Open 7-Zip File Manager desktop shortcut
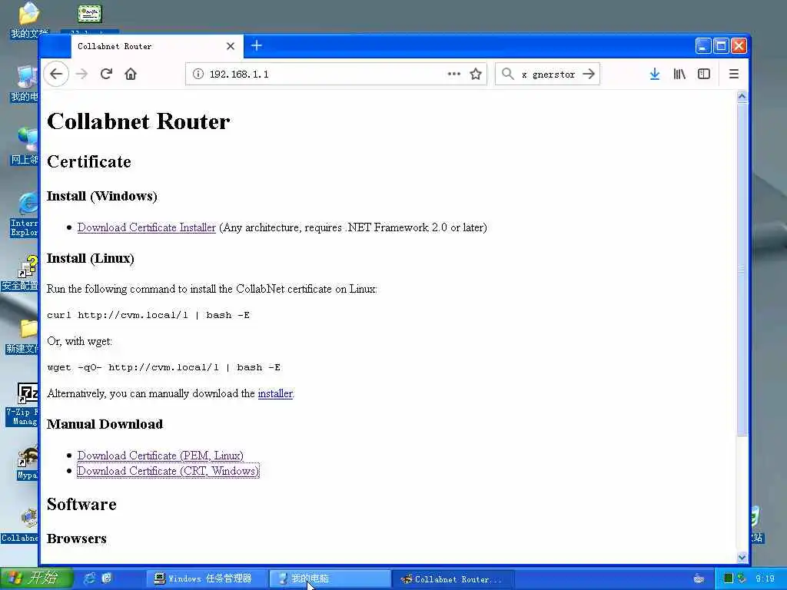This screenshot has width=787, height=590. tap(22, 404)
